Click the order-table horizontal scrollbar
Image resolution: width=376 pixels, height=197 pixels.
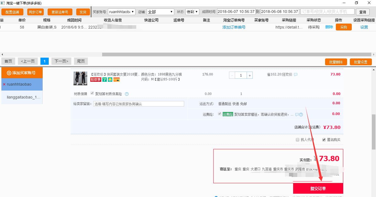237,54
